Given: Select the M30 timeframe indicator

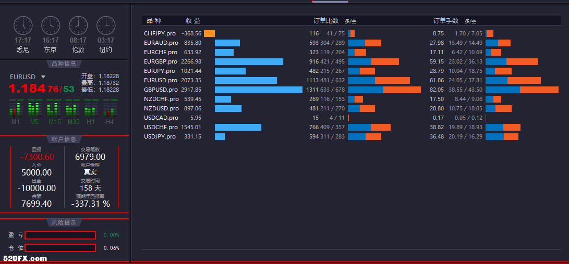Looking at the screenshot, I should 74,111.
